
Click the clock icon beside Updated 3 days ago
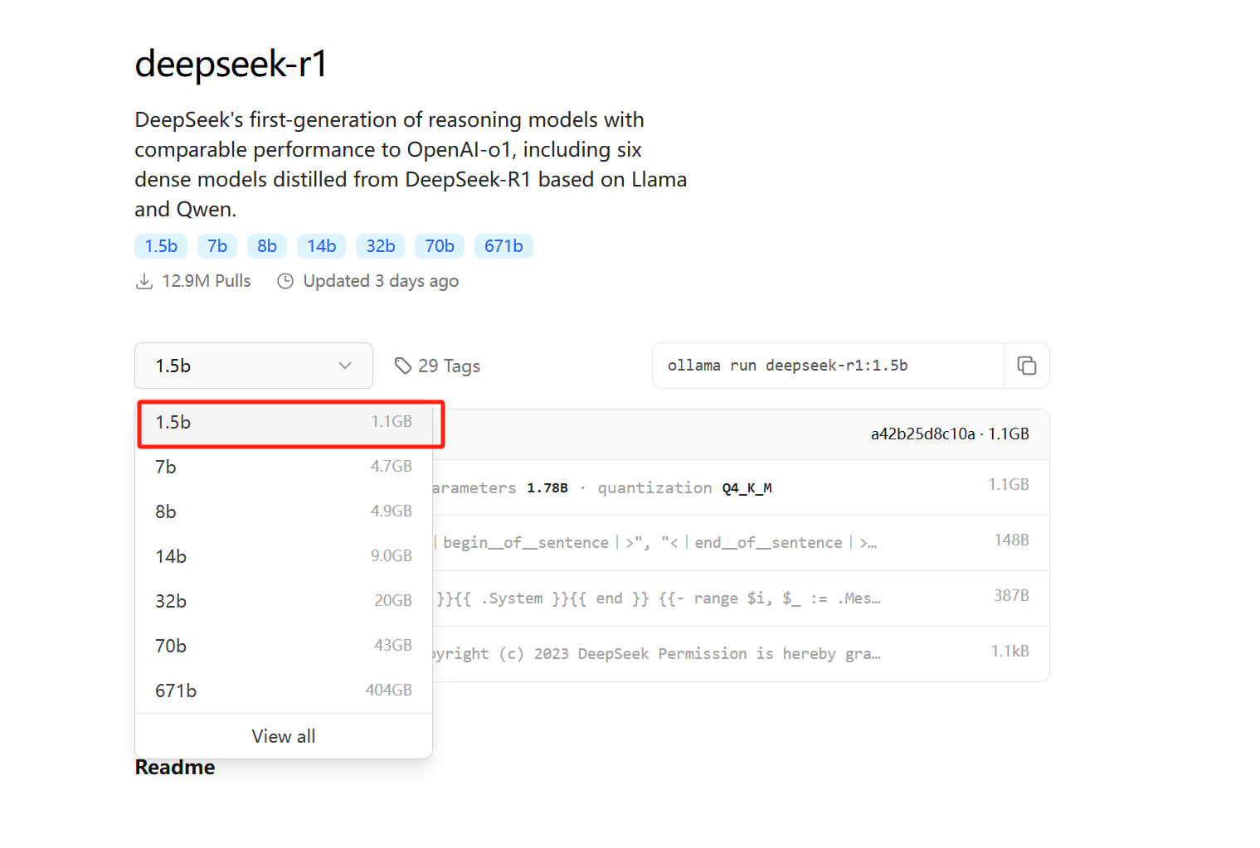click(285, 281)
